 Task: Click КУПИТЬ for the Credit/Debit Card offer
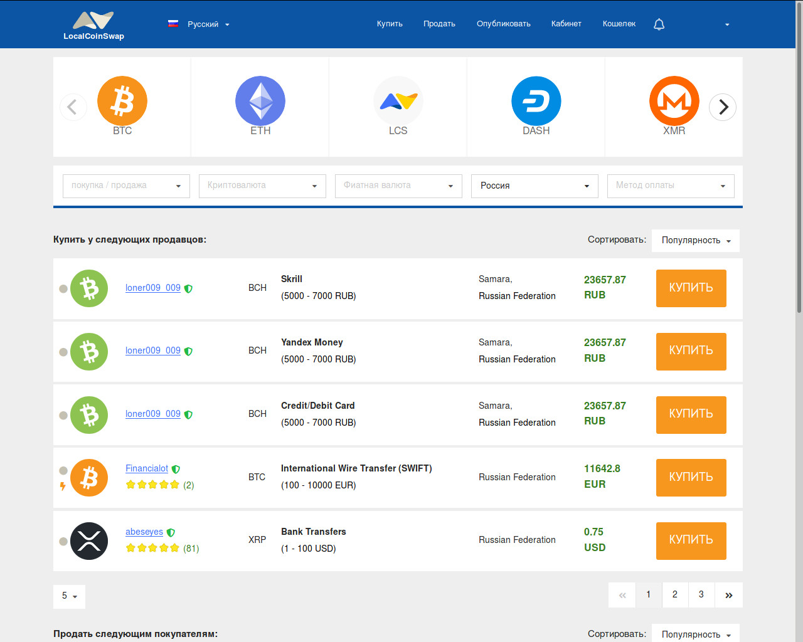click(691, 415)
